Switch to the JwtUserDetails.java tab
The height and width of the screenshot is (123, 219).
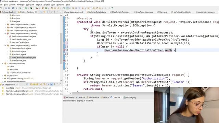pyautogui.click(x=96, y=12)
